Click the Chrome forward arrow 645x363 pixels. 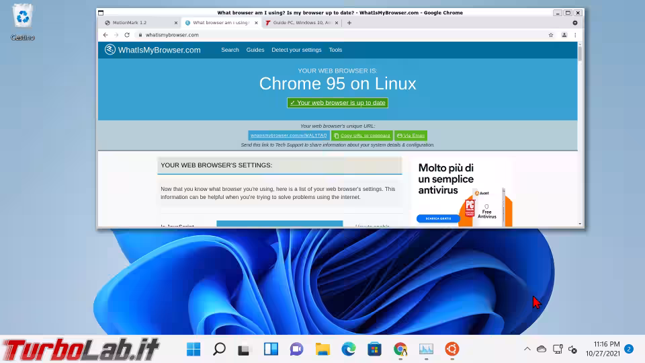[x=116, y=35]
